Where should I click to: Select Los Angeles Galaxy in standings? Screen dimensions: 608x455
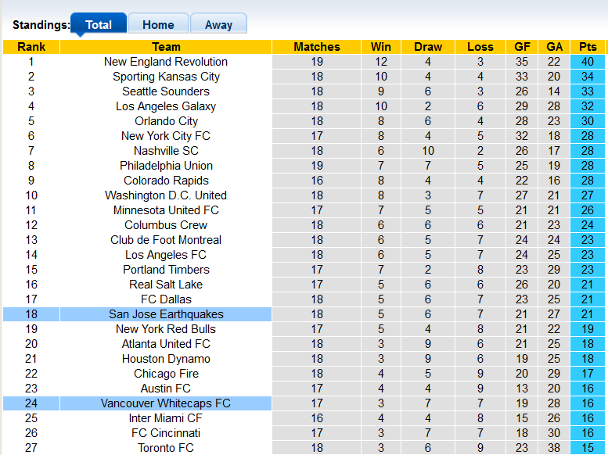pyautogui.click(x=166, y=106)
